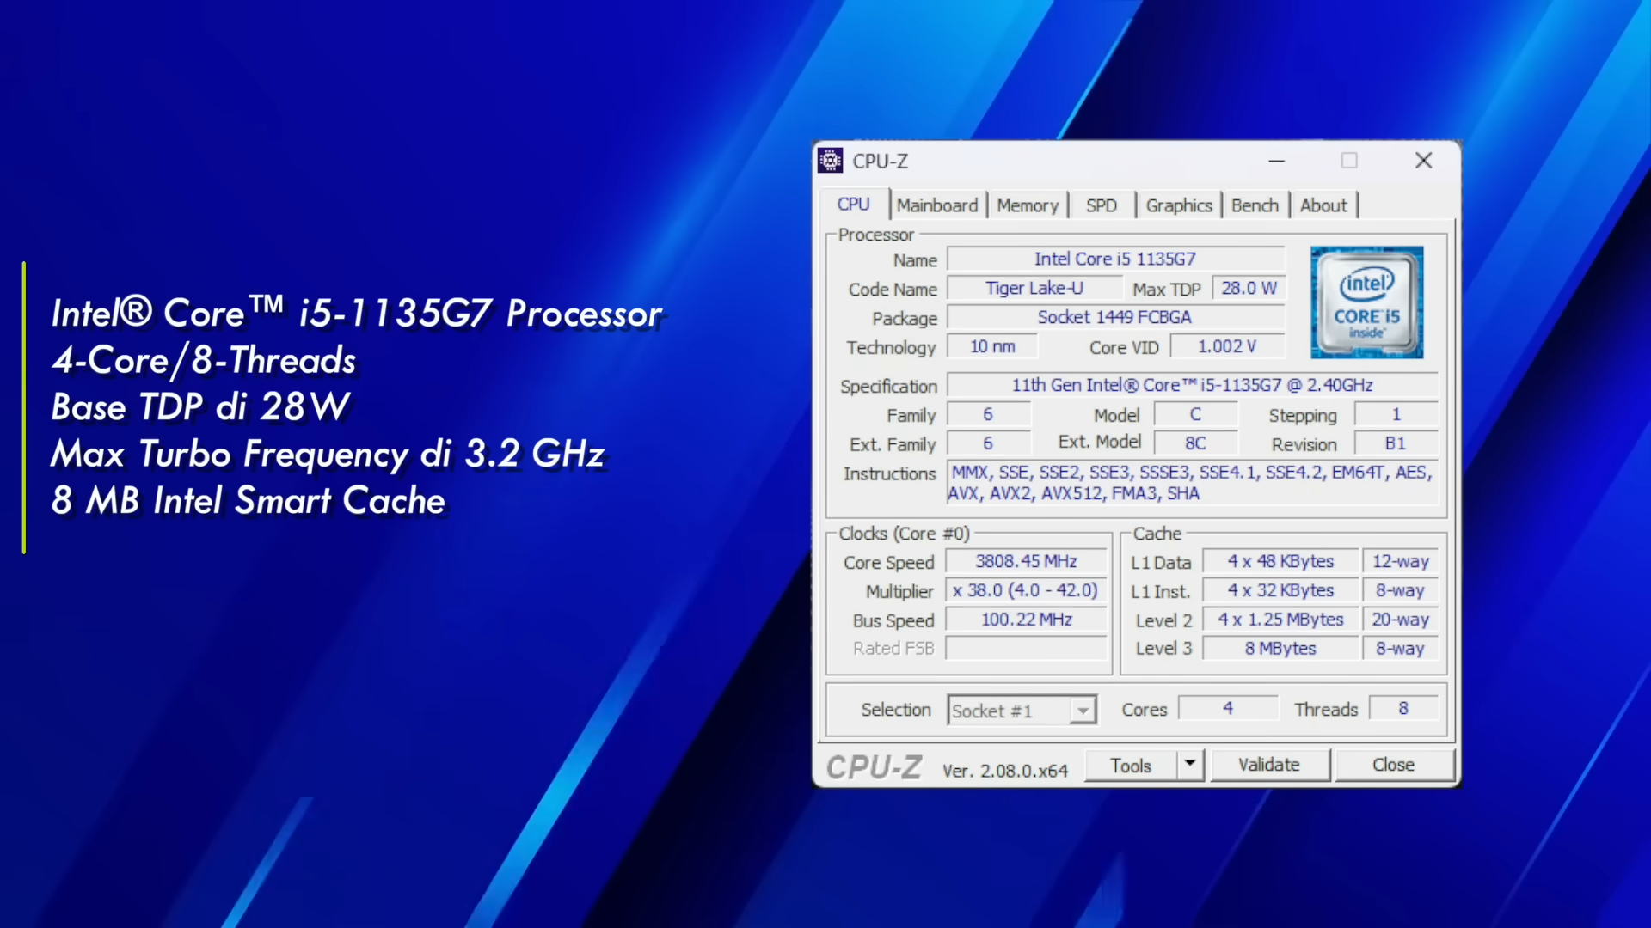Click the Specification text field
This screenshot has height=928, width=1651.
[x=1191, y=385]
